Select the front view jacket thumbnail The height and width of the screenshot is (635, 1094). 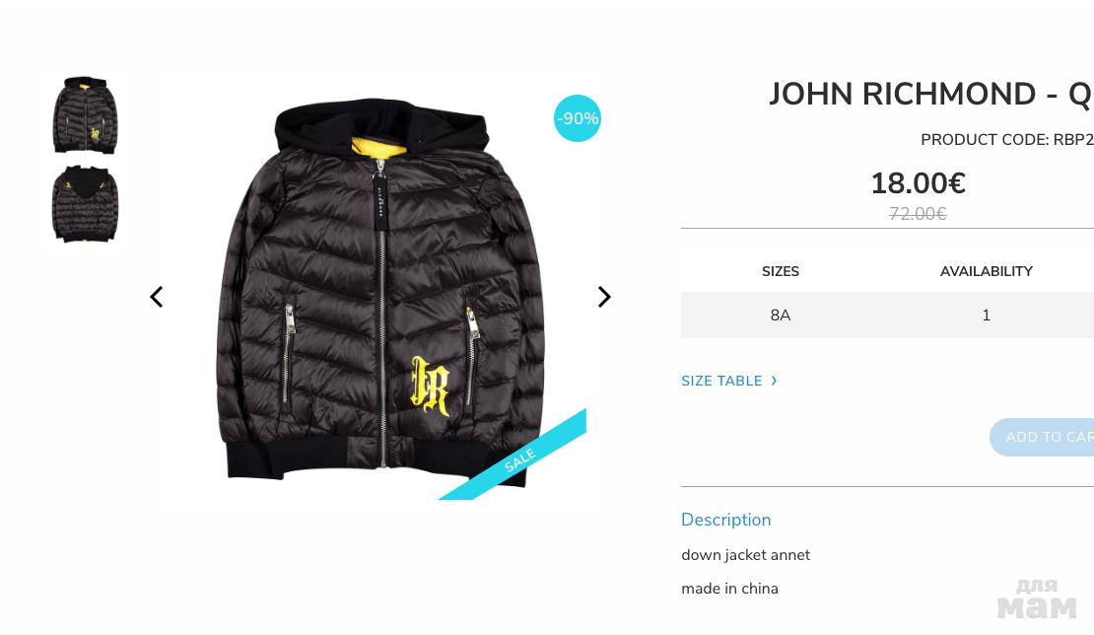(x=85, y=115)
